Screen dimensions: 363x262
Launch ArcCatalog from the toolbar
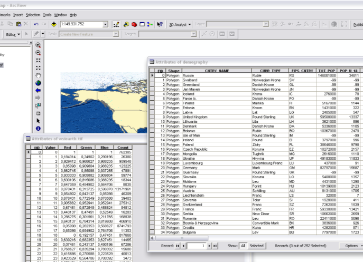point(126,24)
